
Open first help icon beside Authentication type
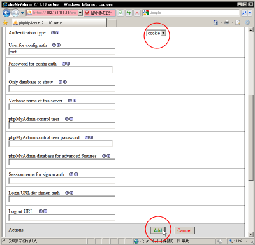(x=53, y=32)
